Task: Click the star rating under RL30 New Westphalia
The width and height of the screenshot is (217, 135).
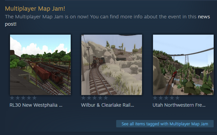Action: point(23,98)
